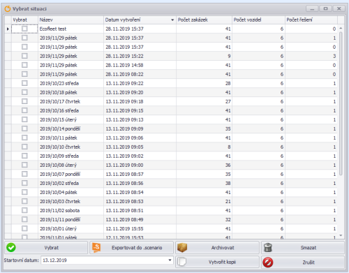Click sort arrow on Datum vytvoření column
This screenshot has width=349, height=273.
click(172, 20)
